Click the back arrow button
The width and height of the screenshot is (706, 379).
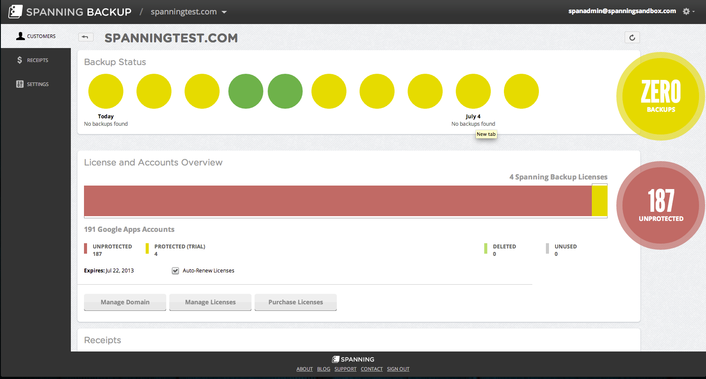[86, 37]
